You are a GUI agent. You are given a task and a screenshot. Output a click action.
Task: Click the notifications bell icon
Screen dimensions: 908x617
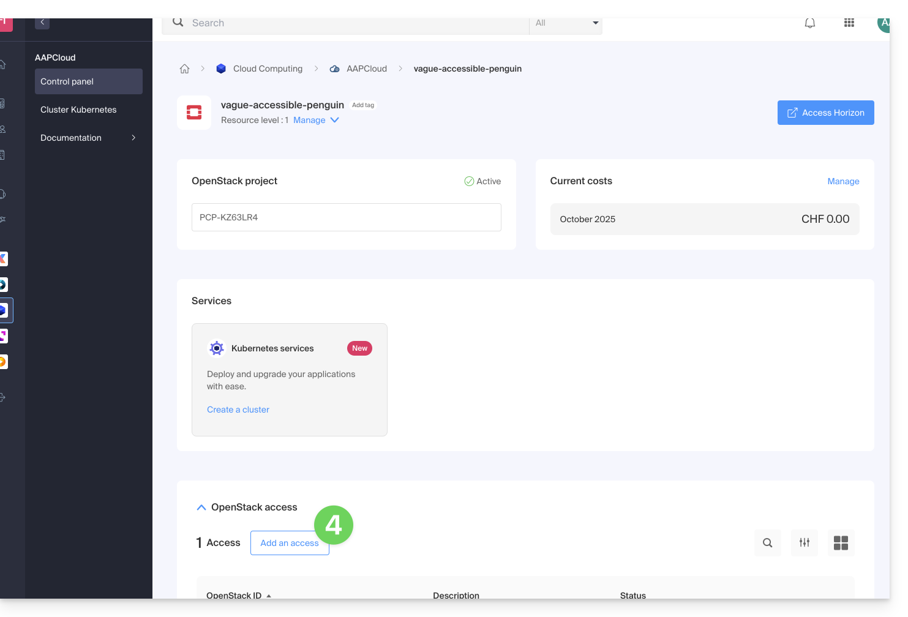click(x=809, y=23)
